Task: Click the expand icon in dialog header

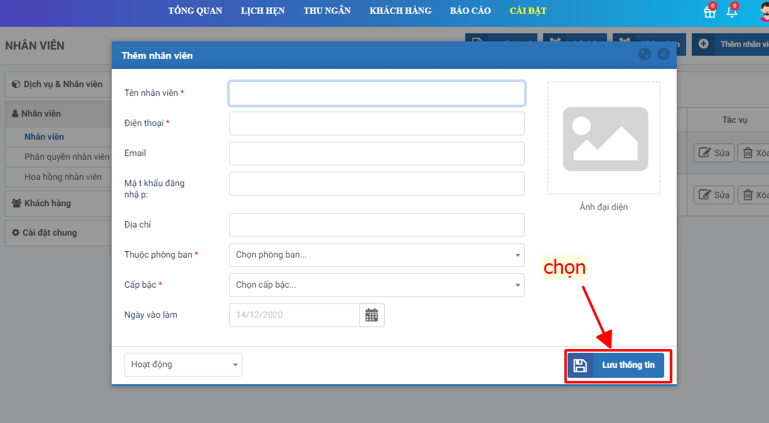Action: pos(644,55)
